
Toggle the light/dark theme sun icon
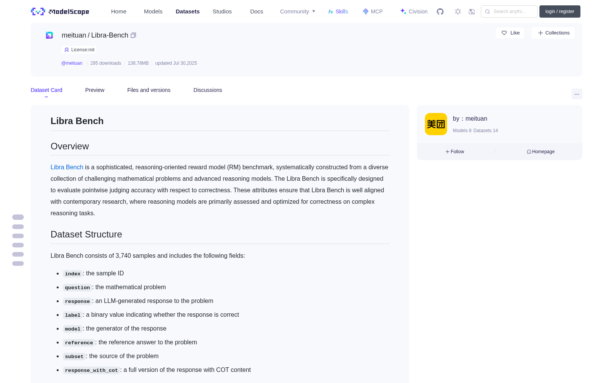[x=458, y=11]
